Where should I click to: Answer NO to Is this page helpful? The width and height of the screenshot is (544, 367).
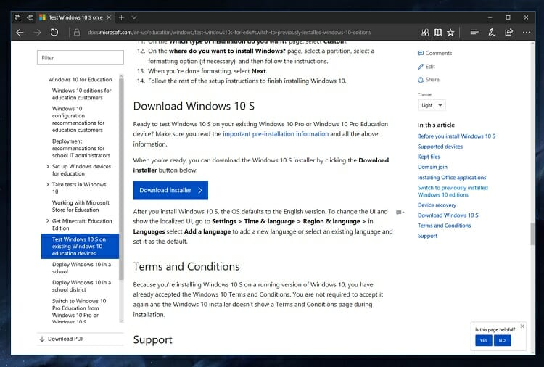point(502,340)
